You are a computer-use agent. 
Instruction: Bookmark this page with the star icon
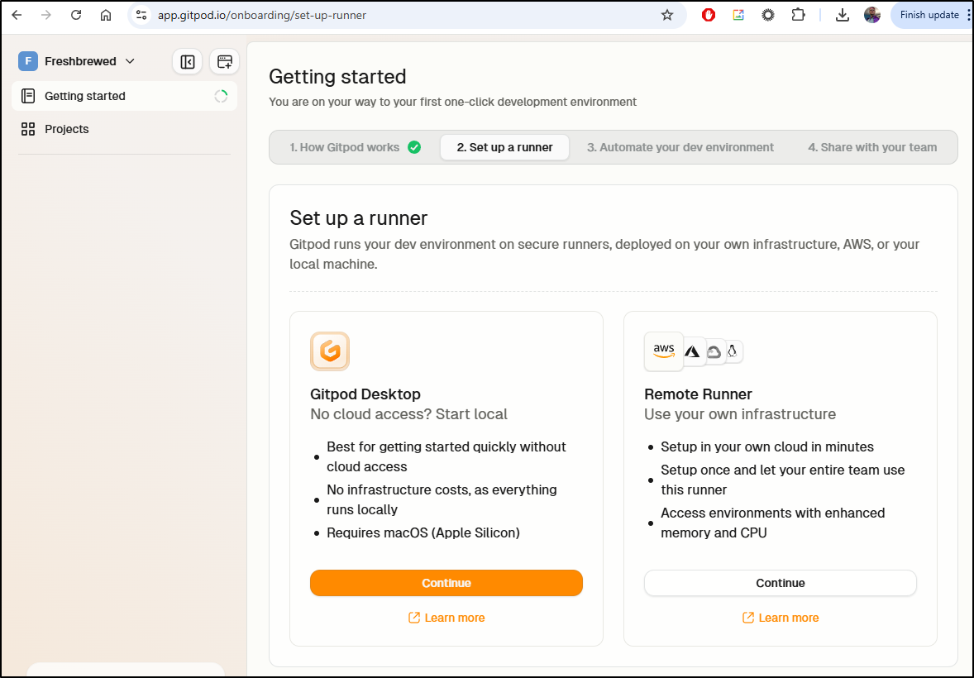(x=667, y=15)
